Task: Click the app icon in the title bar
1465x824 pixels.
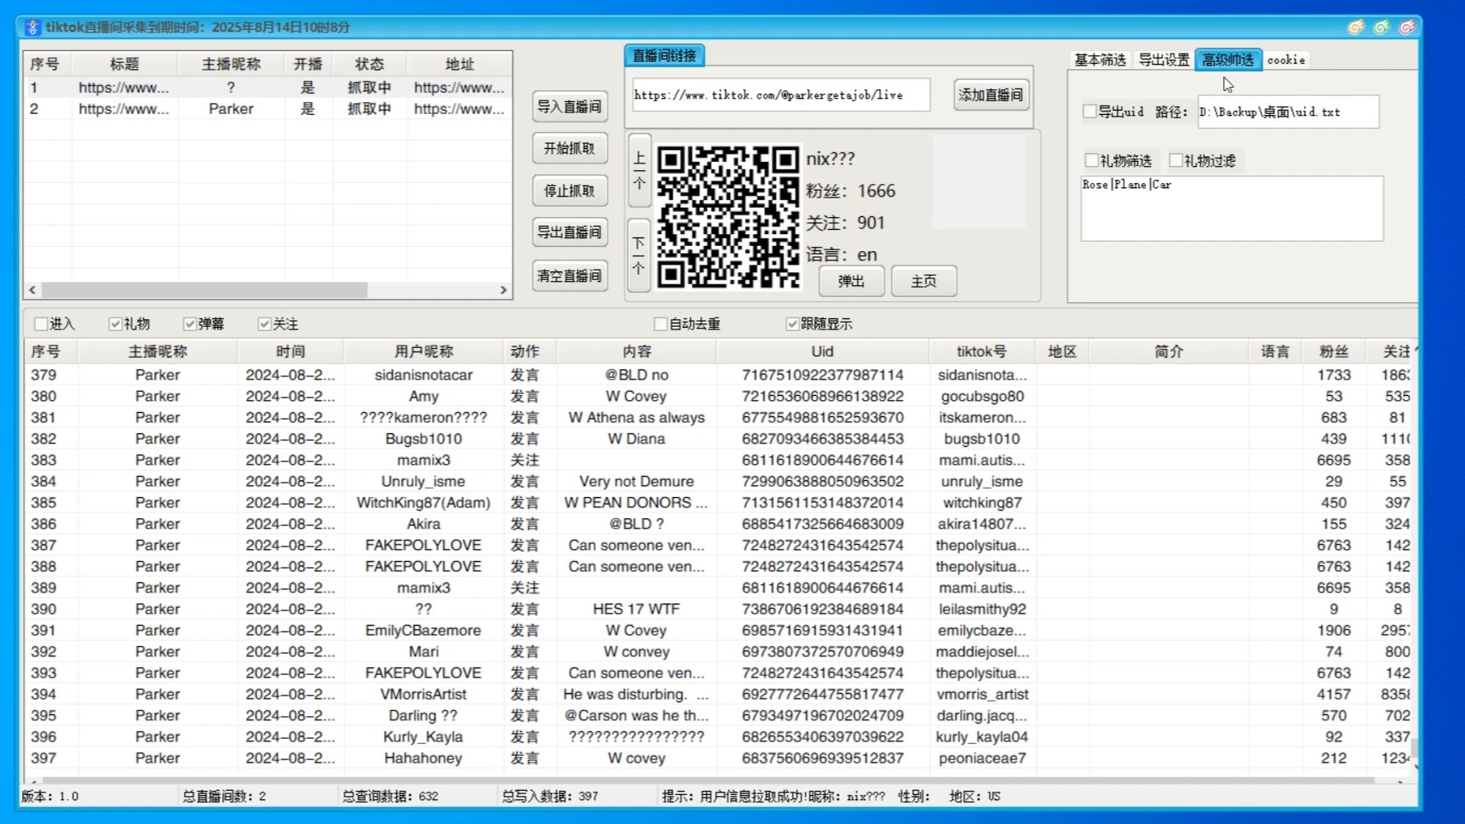Action: 32,27
